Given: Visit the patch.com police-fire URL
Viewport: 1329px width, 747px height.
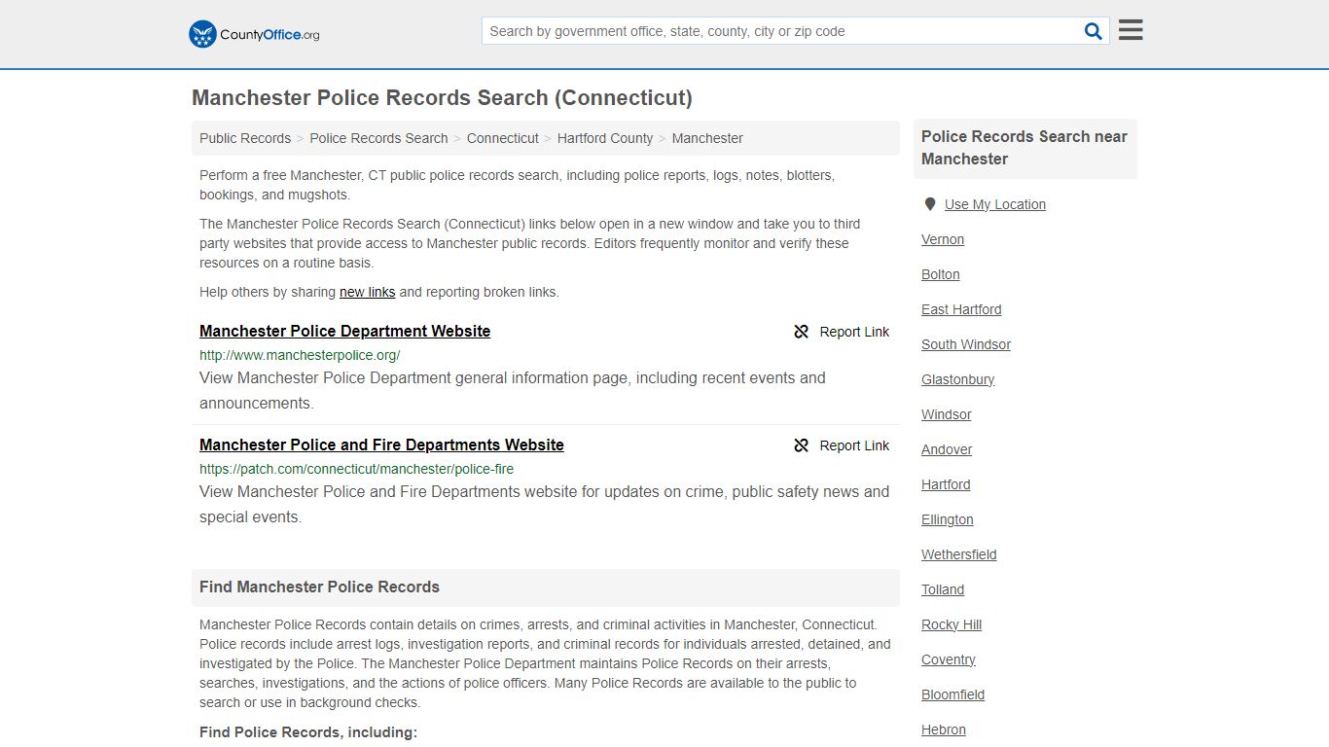Looking at the screenshot, I should [356, 469].
